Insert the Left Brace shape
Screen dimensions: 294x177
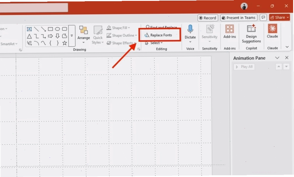click(50, 43)
